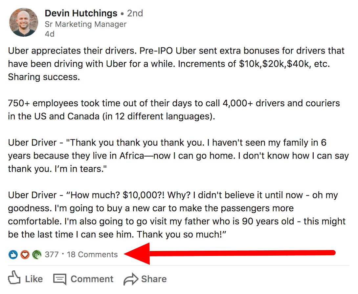358x294 pixels.
Task: Click the blue thumbs-up reaction icon
Action: 13,255
